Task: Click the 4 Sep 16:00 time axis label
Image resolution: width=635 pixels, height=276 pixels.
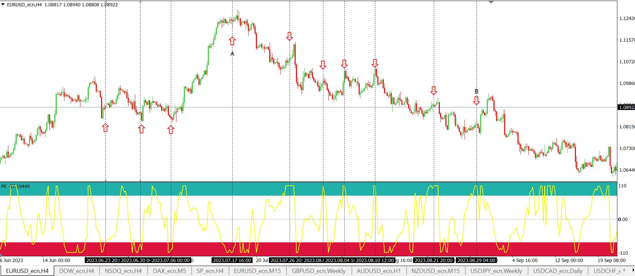Action: click(x=525, y=260)
